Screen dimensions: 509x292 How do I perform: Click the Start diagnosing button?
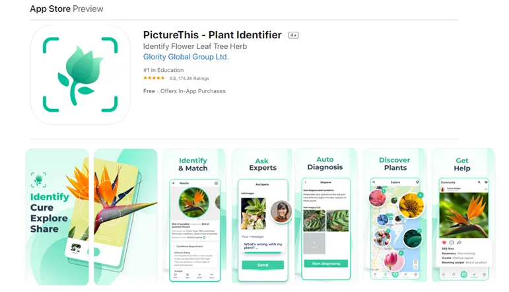tap(326, 264)
